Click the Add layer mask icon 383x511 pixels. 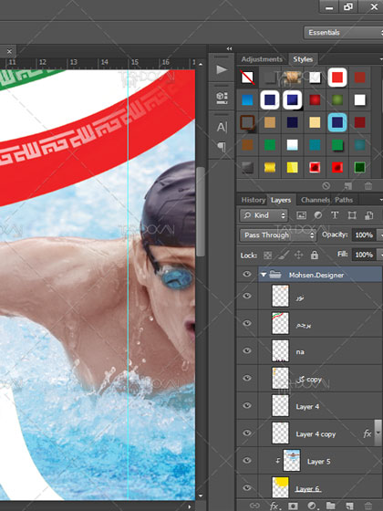point(293,506)
